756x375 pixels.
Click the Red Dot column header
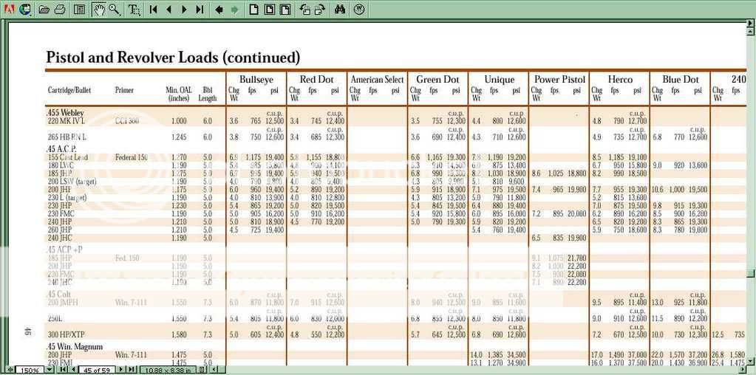(316, 80)
